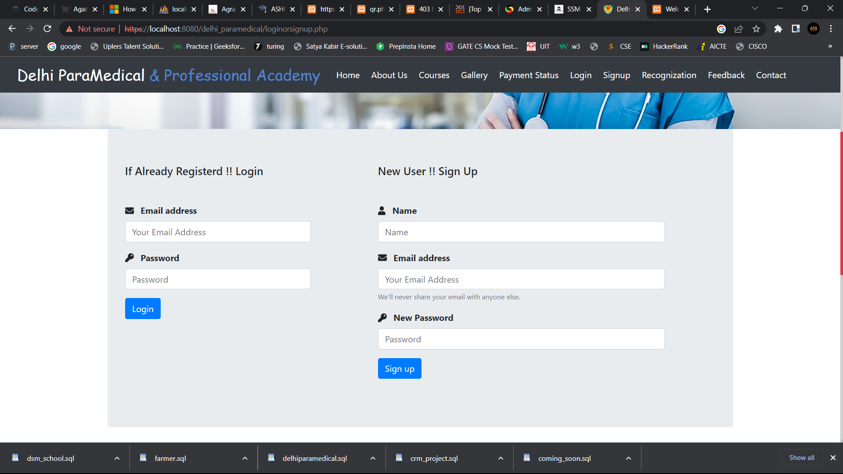843x474 pixels.
Task: Focus the login Password field
Action: (x=218, y=279)
